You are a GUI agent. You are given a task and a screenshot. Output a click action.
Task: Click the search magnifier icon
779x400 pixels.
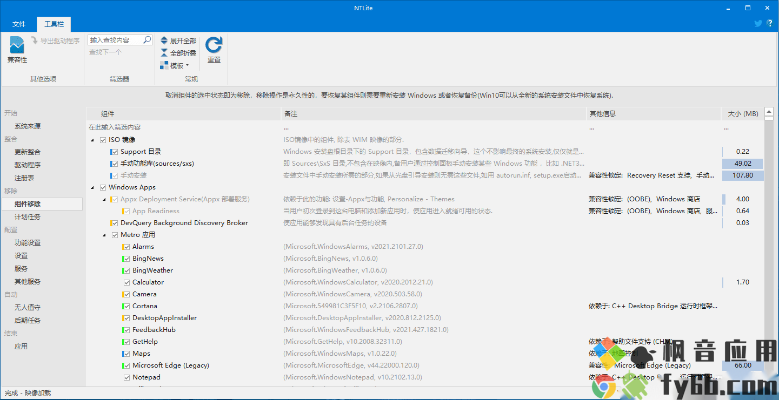point(147,40)
